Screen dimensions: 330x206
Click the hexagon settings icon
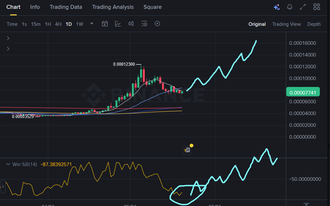[157, 24]
